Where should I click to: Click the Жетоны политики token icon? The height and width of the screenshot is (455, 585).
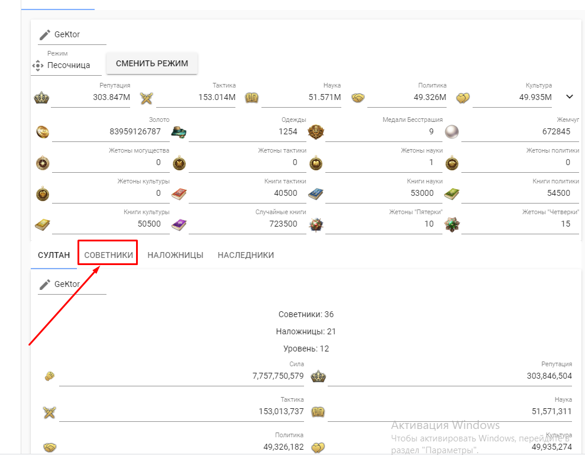452,163
